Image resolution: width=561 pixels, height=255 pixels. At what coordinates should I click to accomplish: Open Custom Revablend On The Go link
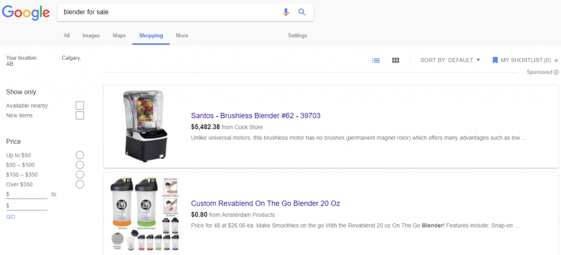tap(266, 203)
